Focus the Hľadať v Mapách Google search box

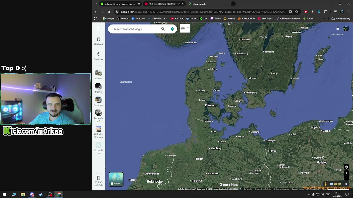135,29
